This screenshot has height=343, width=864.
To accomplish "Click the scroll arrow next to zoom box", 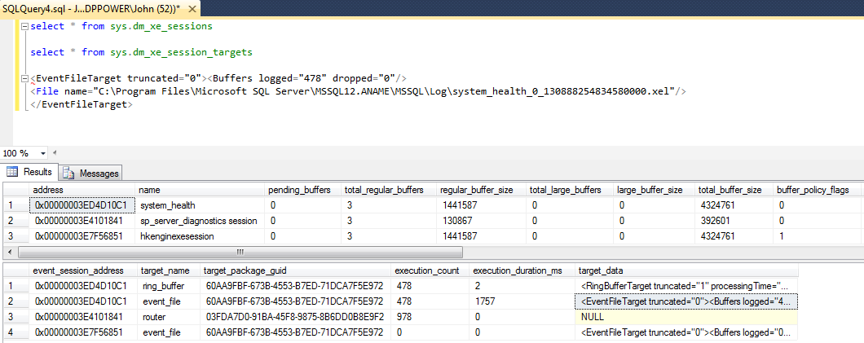I will tap(54, 153).
